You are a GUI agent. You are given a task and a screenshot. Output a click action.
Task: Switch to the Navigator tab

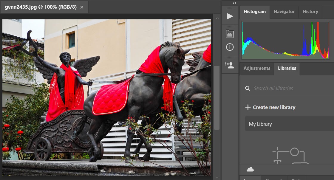284,12
